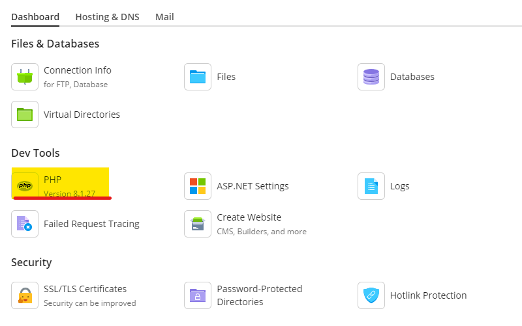
Task: Click the Failed Request Tracing link
Action: click(91, 224)
